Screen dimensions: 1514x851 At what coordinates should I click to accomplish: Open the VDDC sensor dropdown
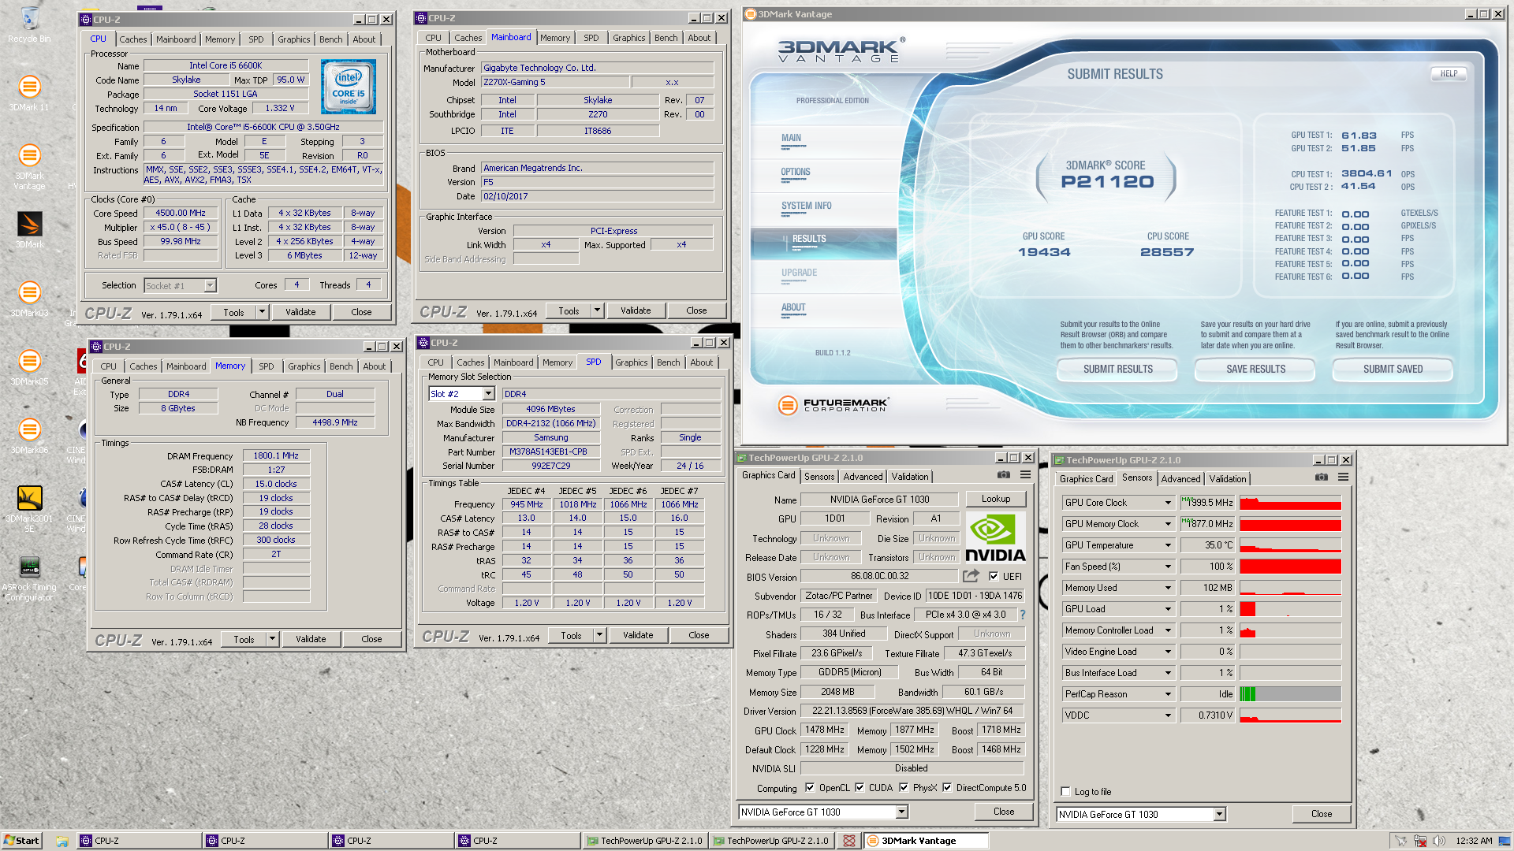pos(1168,715)
